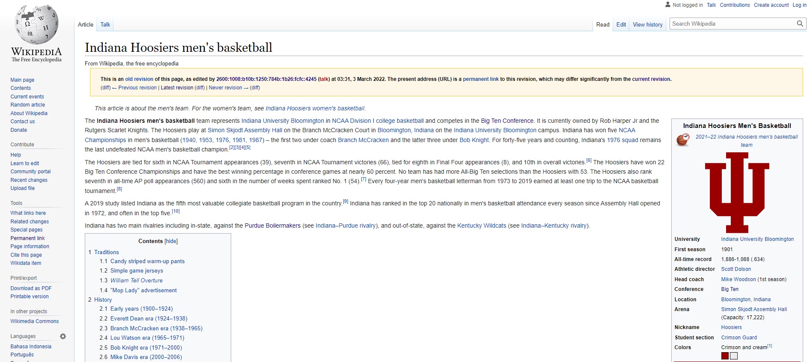
Task: Open Bloomington, Indiana location link in infobox
Action: tap(746, 300)
